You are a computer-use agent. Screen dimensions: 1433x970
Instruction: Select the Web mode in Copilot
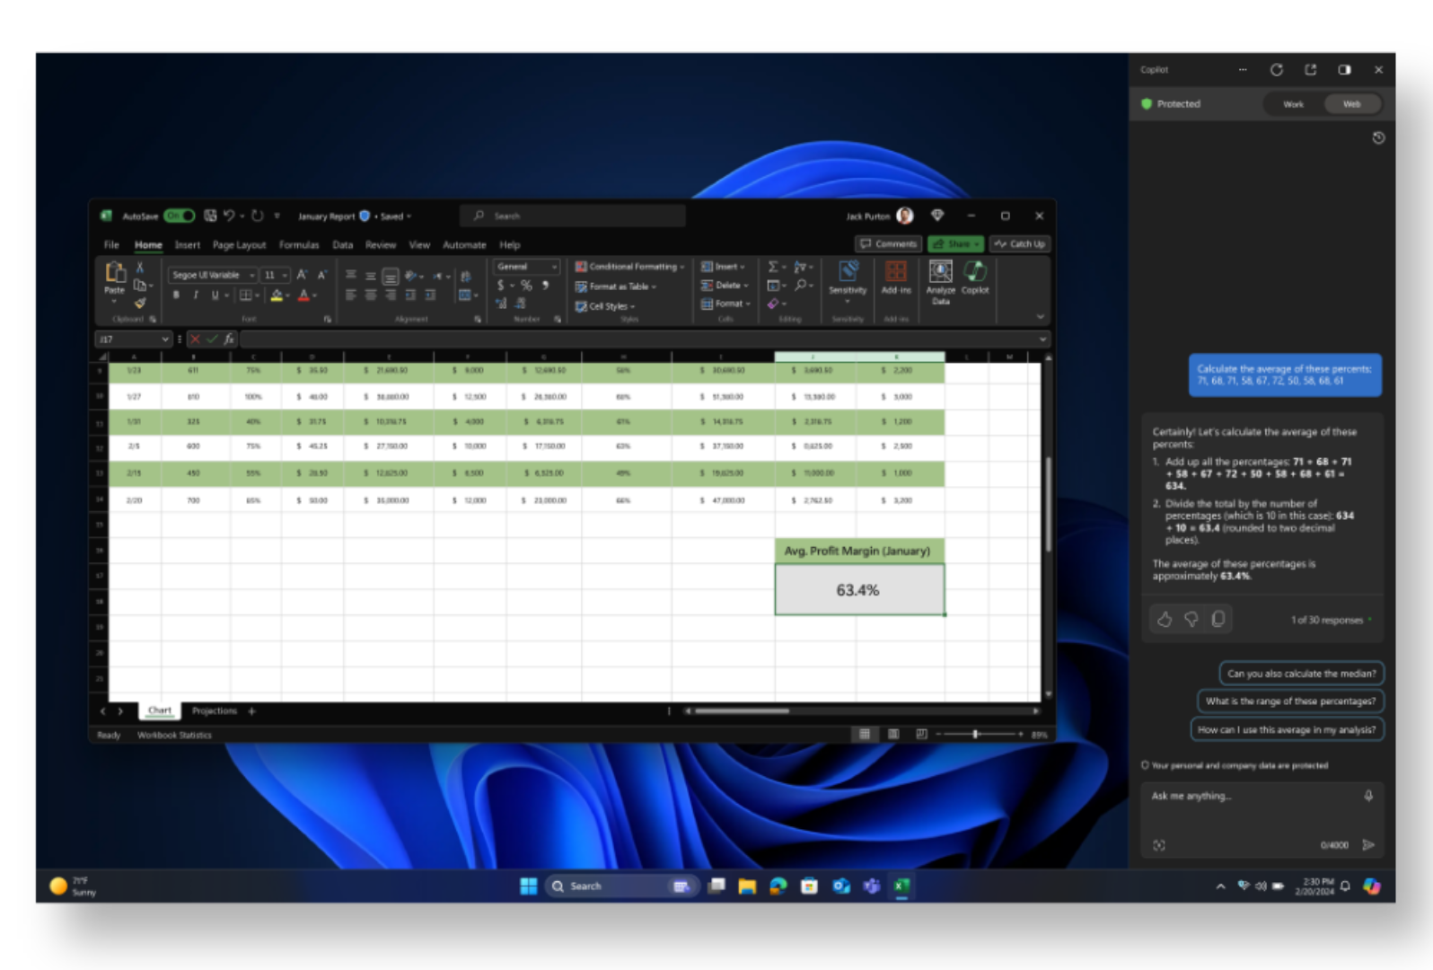[1351, 104]
